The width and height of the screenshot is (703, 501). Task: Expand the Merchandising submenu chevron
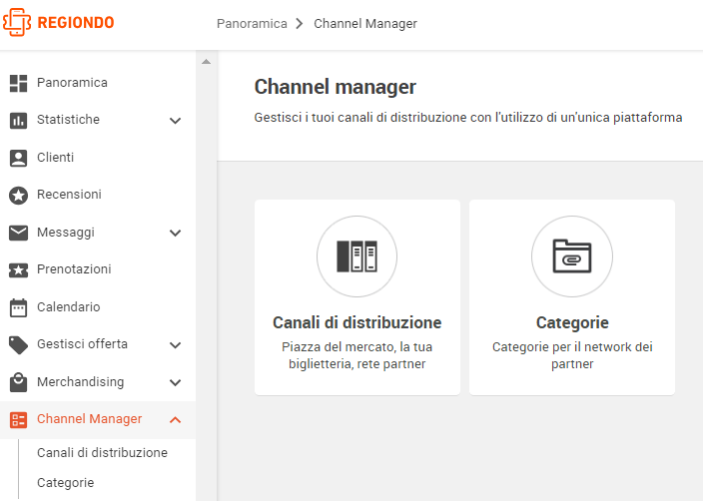click(176, 382)
